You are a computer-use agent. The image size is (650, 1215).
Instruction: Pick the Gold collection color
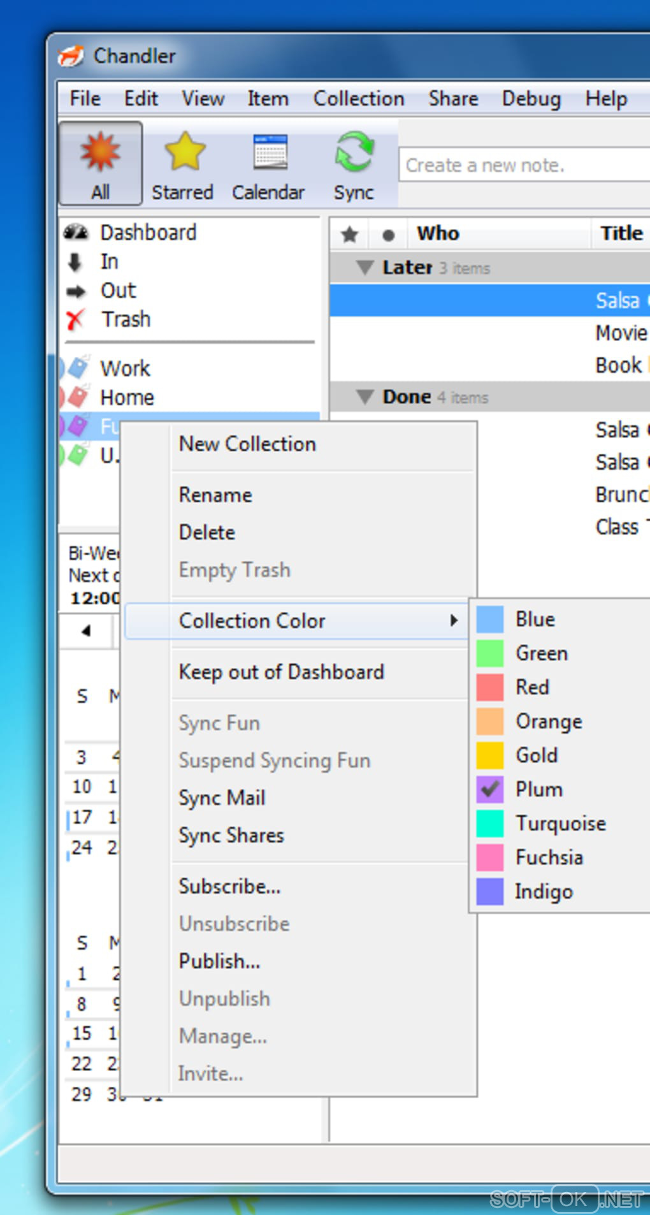pyautogui.click(x=561, y=755)
